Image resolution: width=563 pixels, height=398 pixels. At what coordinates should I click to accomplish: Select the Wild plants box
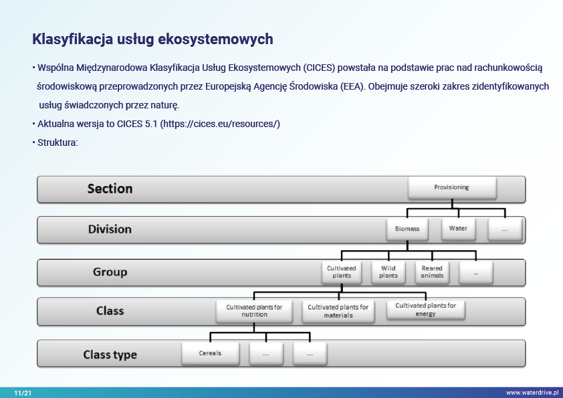pyautogui.click(x=388, y=272)
